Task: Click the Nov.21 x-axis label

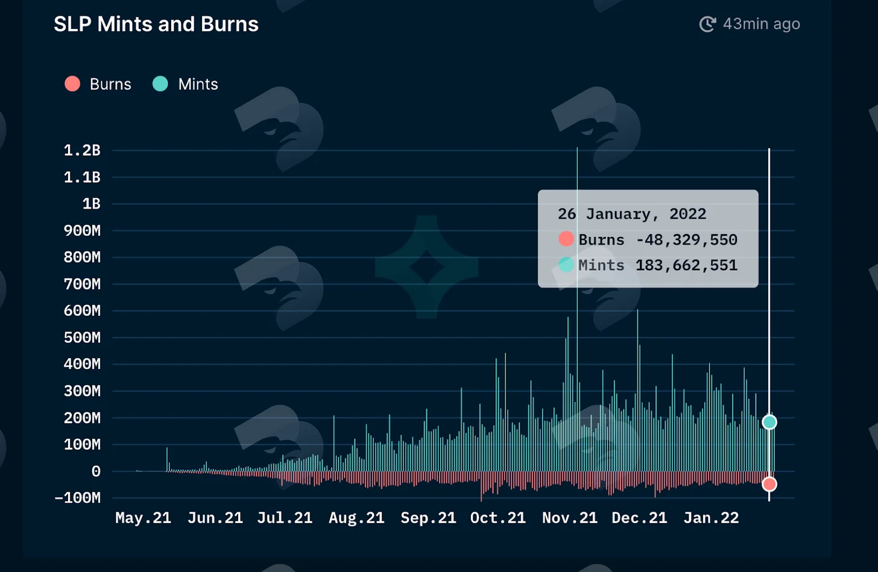Action: 570,518
